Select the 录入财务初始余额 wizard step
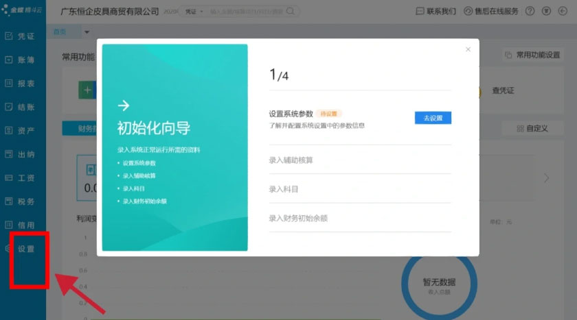Image resolution: width=577 pixels, height=320 pixels. 298,218
